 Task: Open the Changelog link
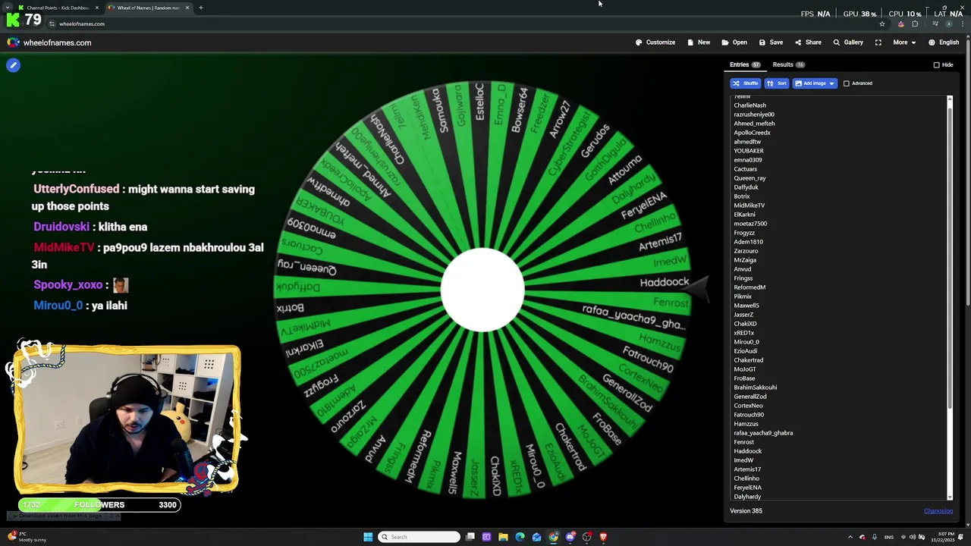click(938, 511)
